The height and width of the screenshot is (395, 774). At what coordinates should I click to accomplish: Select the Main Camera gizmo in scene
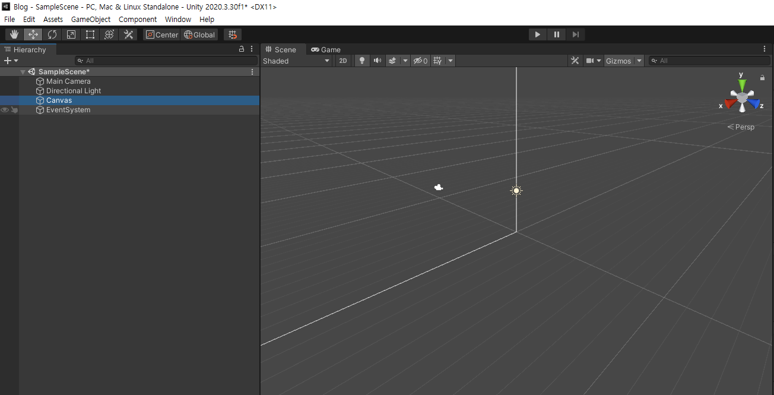tap(439, 187)
